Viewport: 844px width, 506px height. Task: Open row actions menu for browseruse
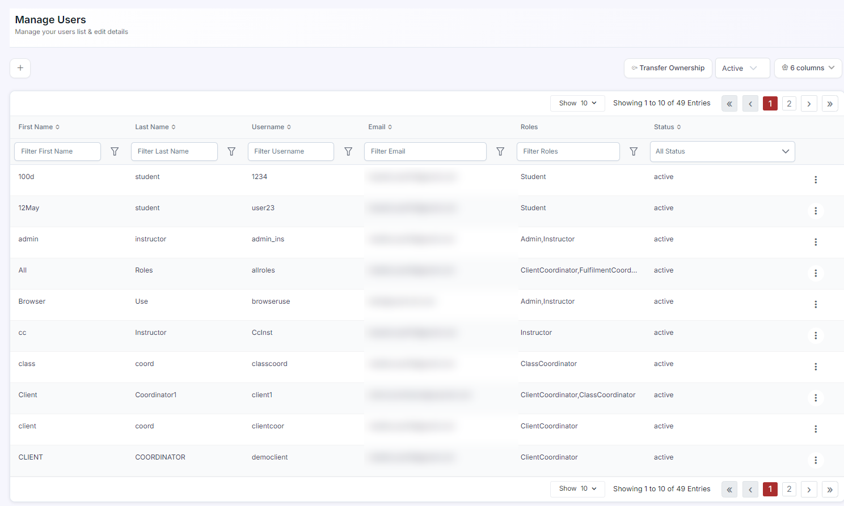coord(816,304)
